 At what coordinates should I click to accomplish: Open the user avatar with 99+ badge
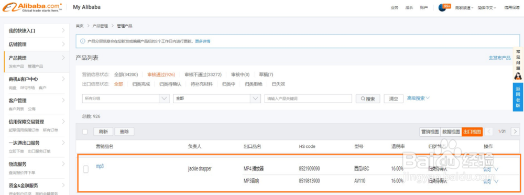(x=444, y=7)
